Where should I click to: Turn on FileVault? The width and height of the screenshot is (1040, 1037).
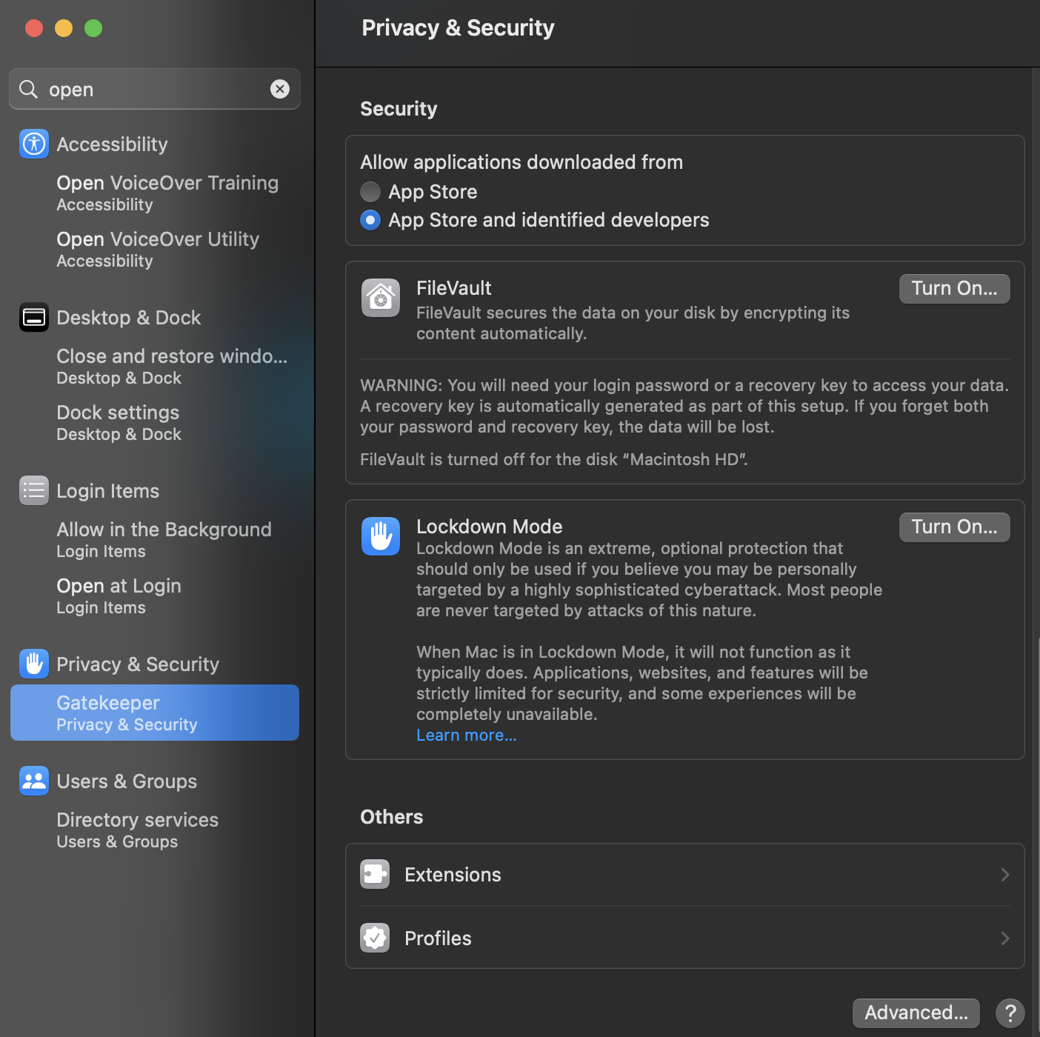(954, 289)
